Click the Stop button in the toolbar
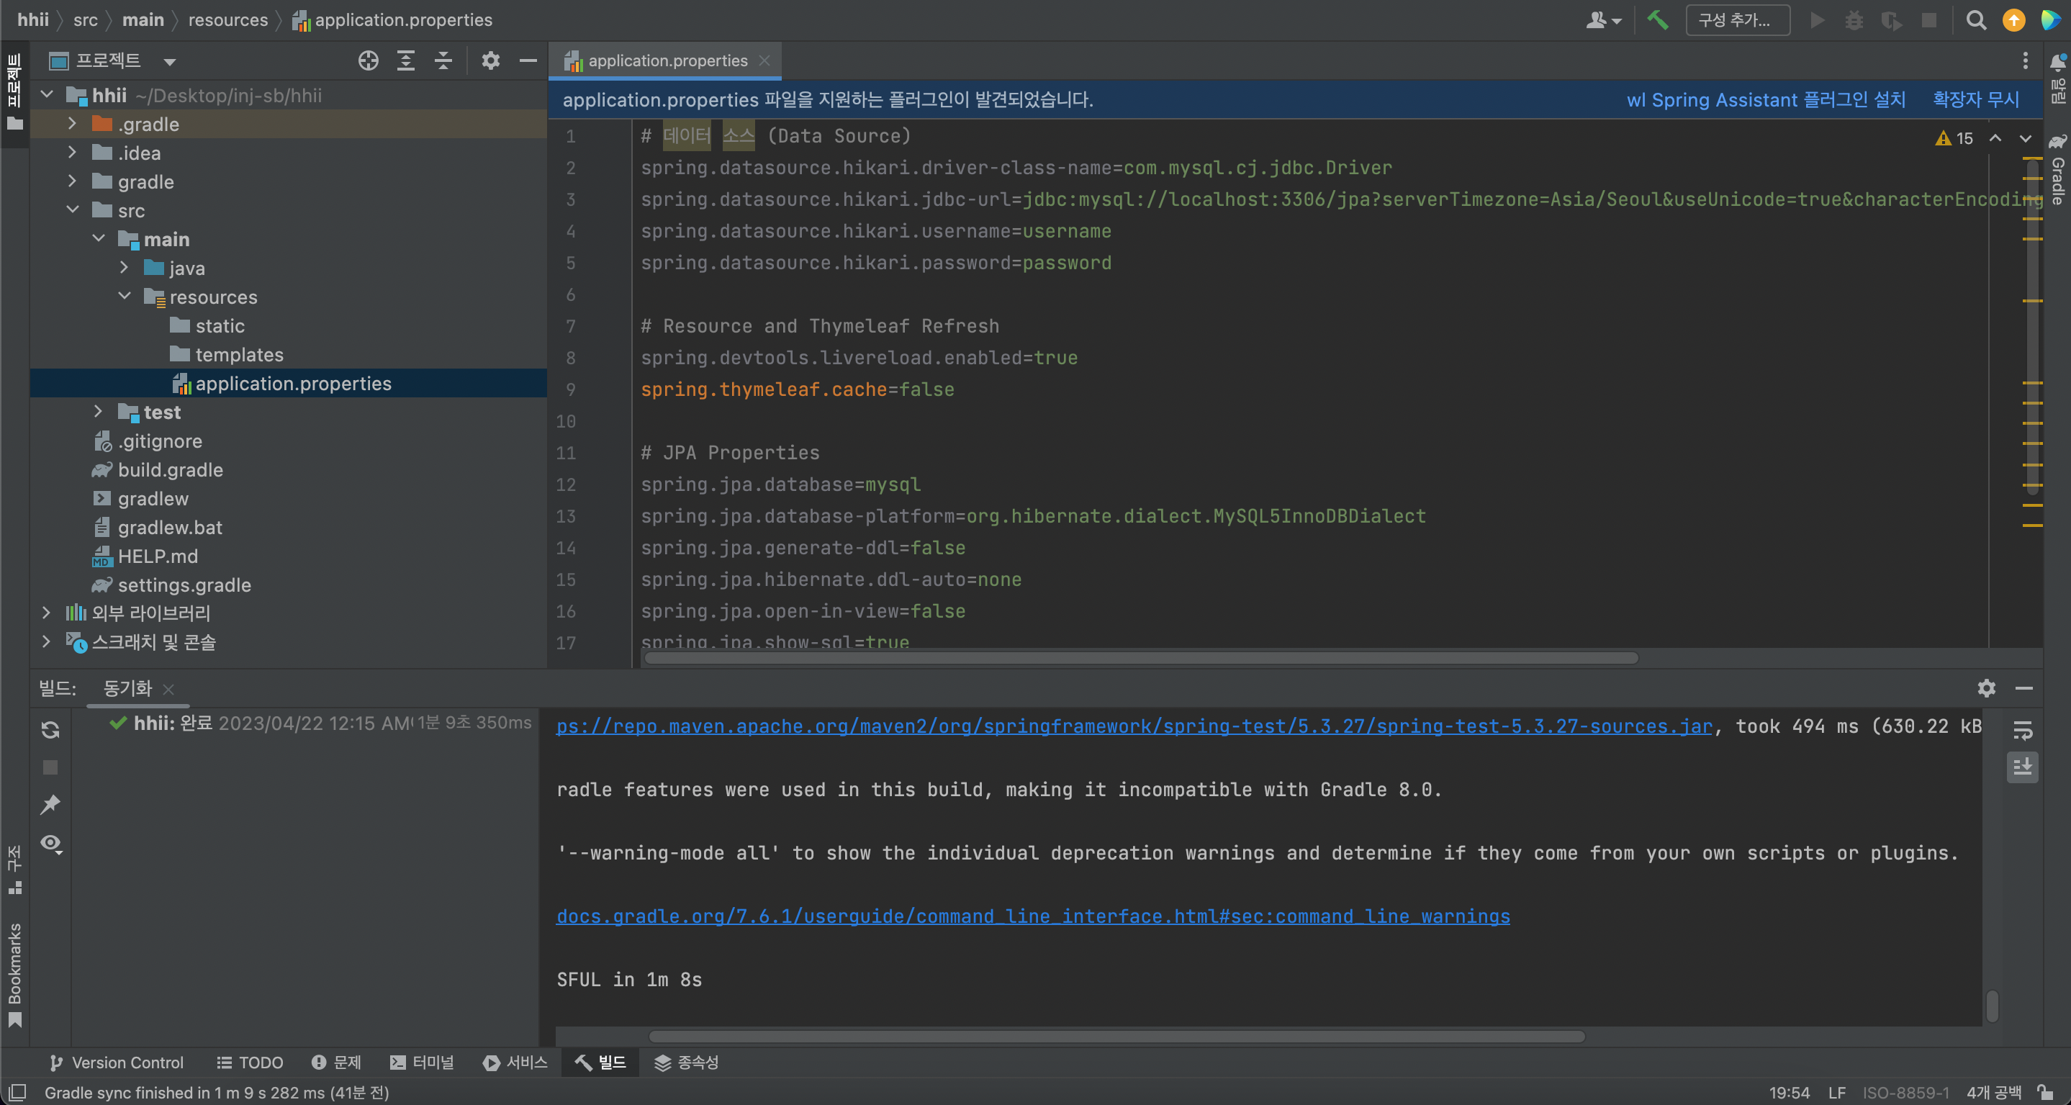2071x1105 pixels. click(x=1928, y=20)
